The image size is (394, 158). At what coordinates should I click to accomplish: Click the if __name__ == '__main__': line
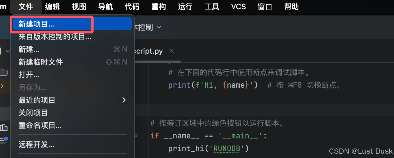[208, 136]
